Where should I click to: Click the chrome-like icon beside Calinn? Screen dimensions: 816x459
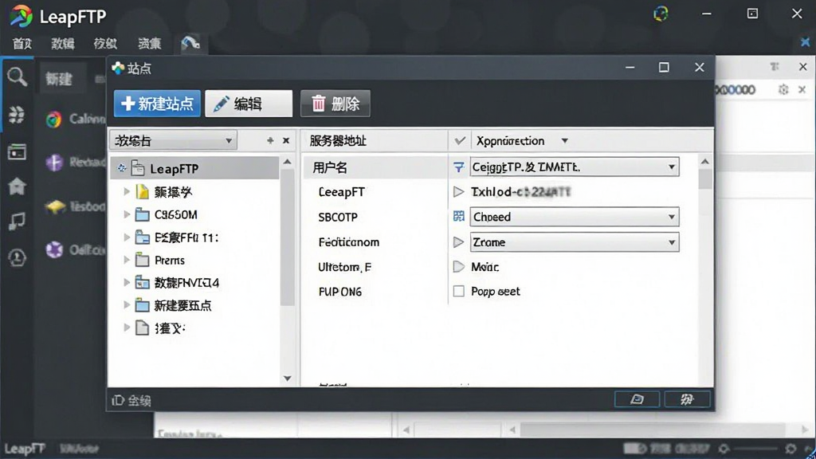click(53, 120)
